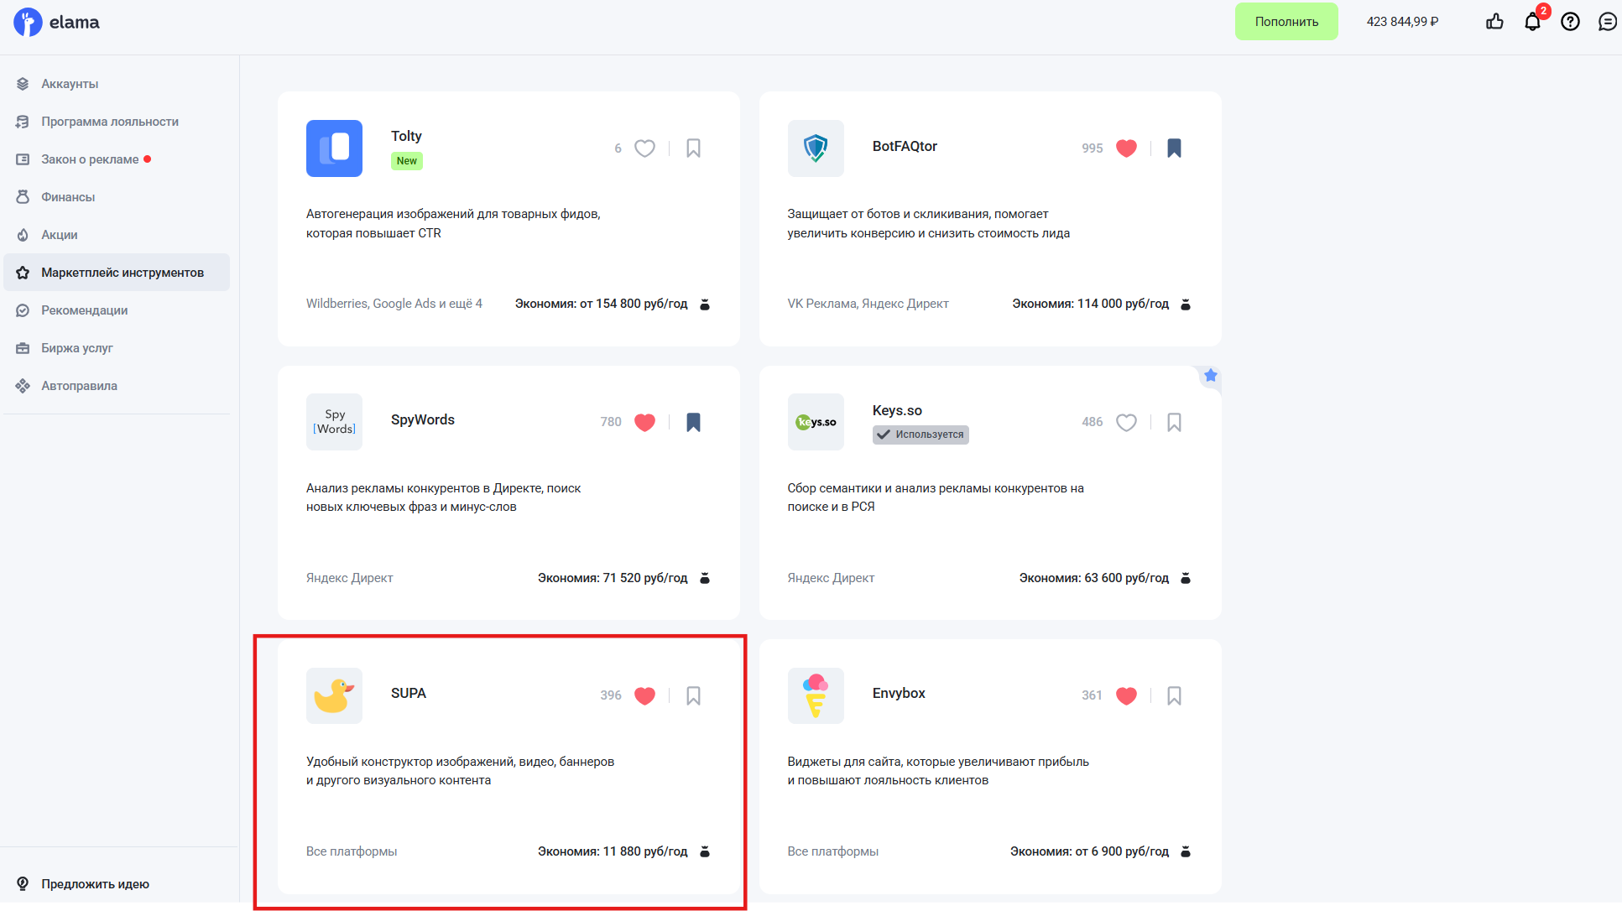Click the elama logo
Screen dimensions: 1622x911
(x=56, y=22)
